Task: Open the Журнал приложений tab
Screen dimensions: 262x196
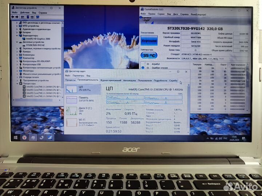Action: [111, 80]
